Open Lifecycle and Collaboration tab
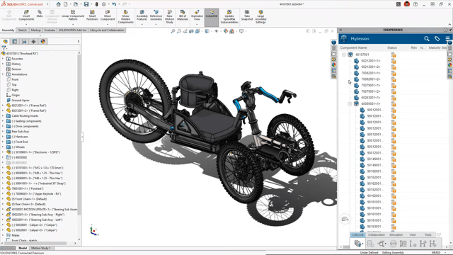 pyautogui.click(x=107, y=30)
